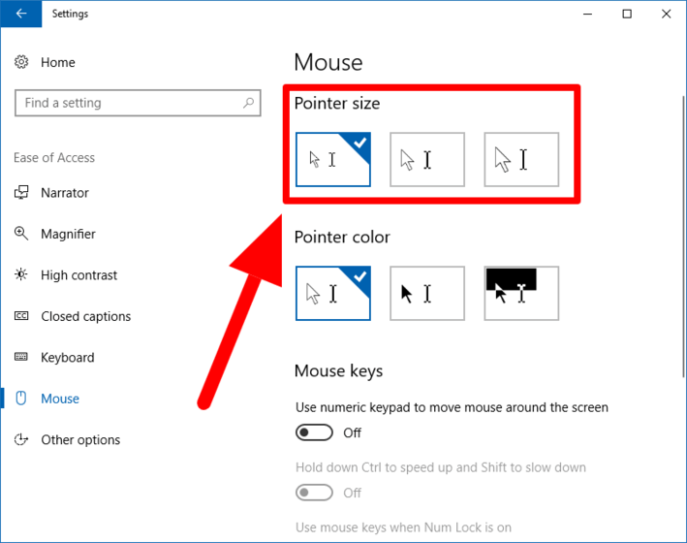Viewport: 687px width, 543px height.
Task: Select the largest pointer size option
Action: pyautogui.click(x=521, y=159)
